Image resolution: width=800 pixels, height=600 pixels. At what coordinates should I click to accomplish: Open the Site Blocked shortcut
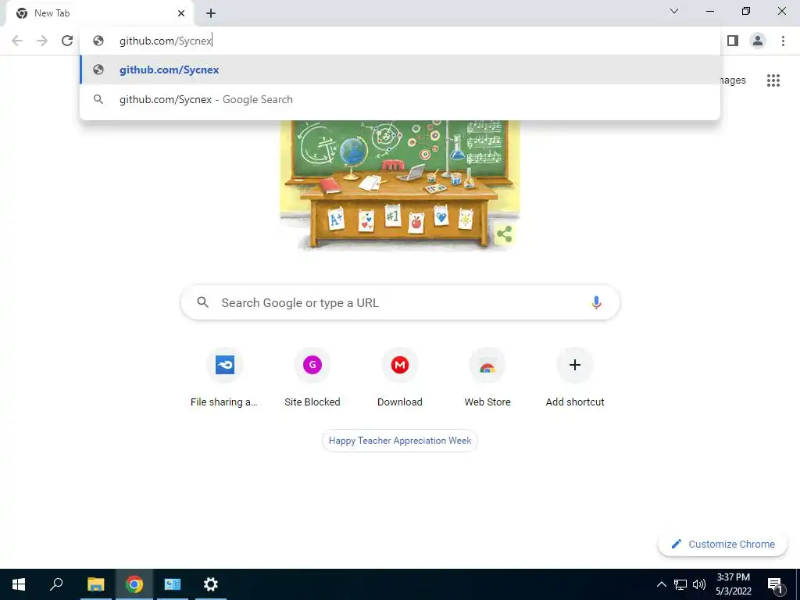pos(312,378)
